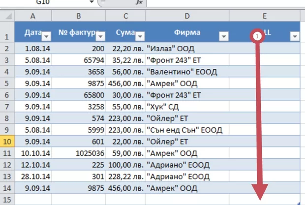Select cell with "Излаз" ООД
Screen dimensions: 305x205
[187, 48]
